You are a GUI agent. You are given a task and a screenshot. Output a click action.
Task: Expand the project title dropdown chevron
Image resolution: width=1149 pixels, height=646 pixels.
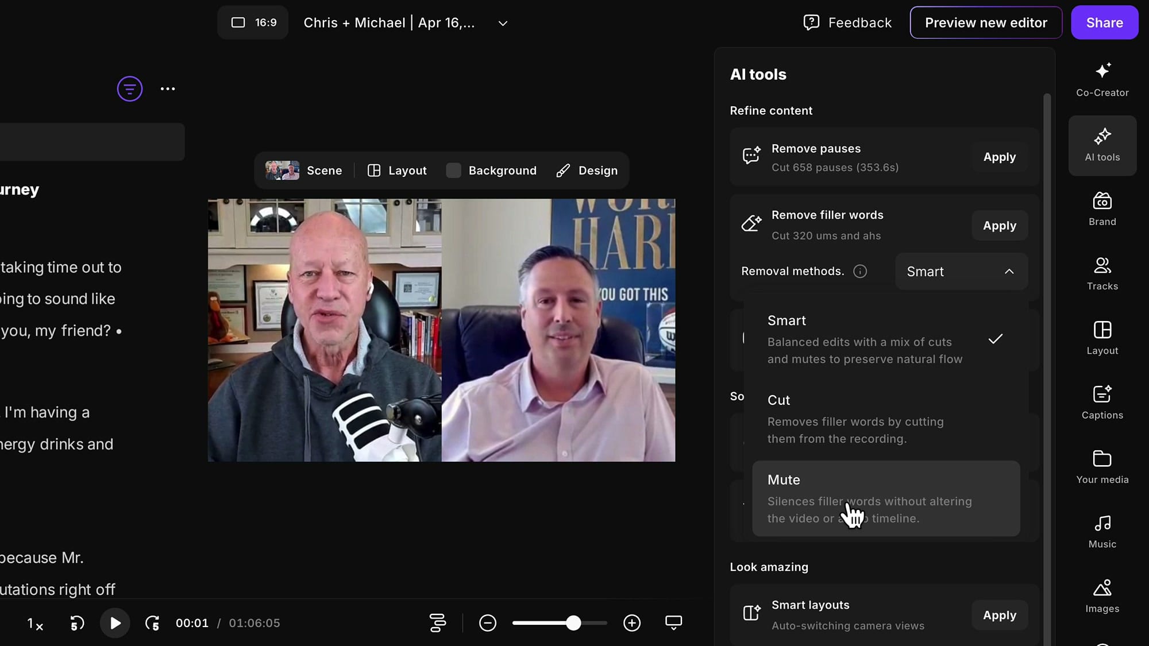[x=503, y=24]
